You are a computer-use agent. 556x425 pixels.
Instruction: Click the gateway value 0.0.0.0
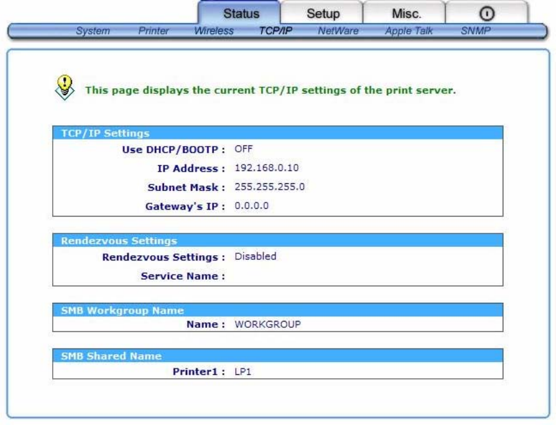[251, 206]
